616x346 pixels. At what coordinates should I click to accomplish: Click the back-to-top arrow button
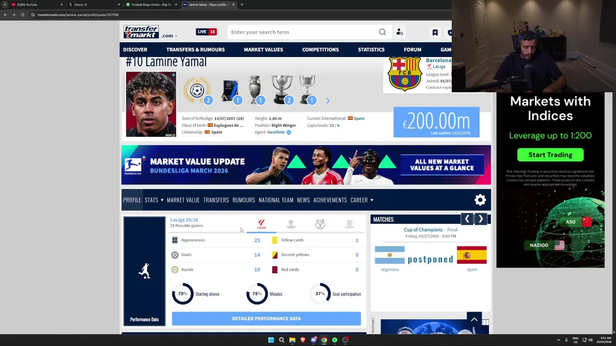474,320
